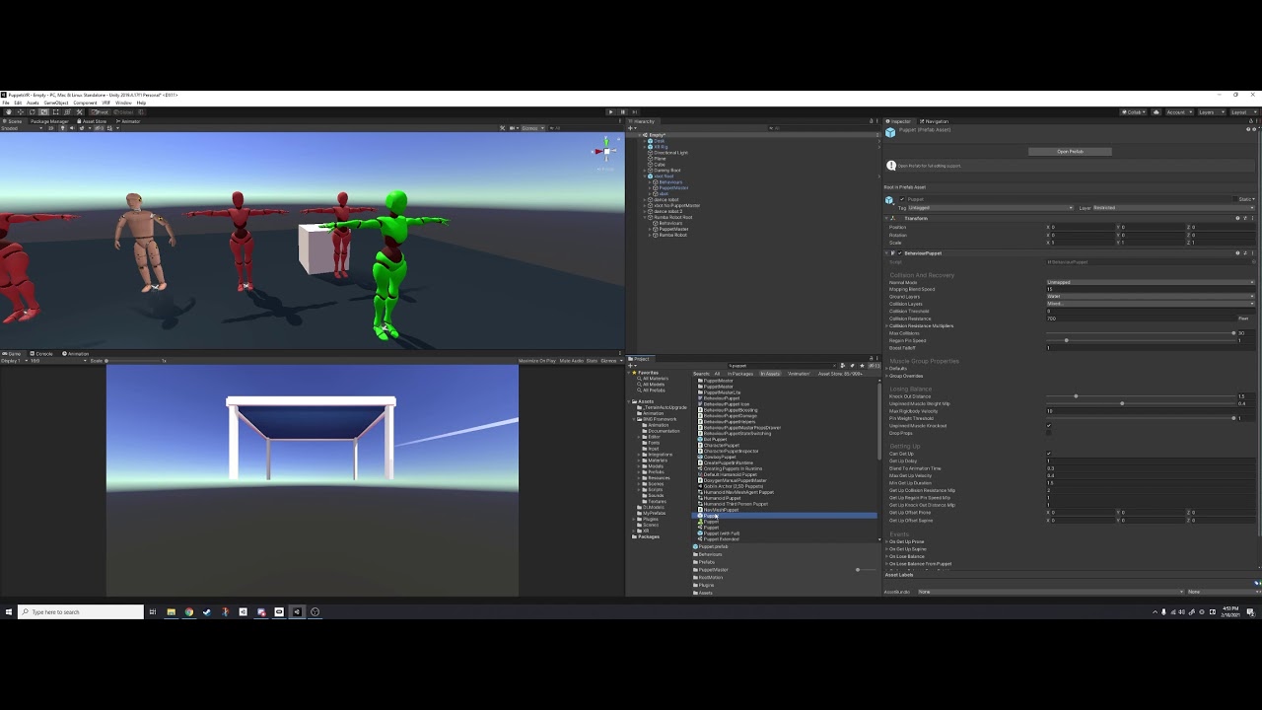Open the Collab button in toolbar
This screenshot has width=1262, height=710.
coord(1134,112)
